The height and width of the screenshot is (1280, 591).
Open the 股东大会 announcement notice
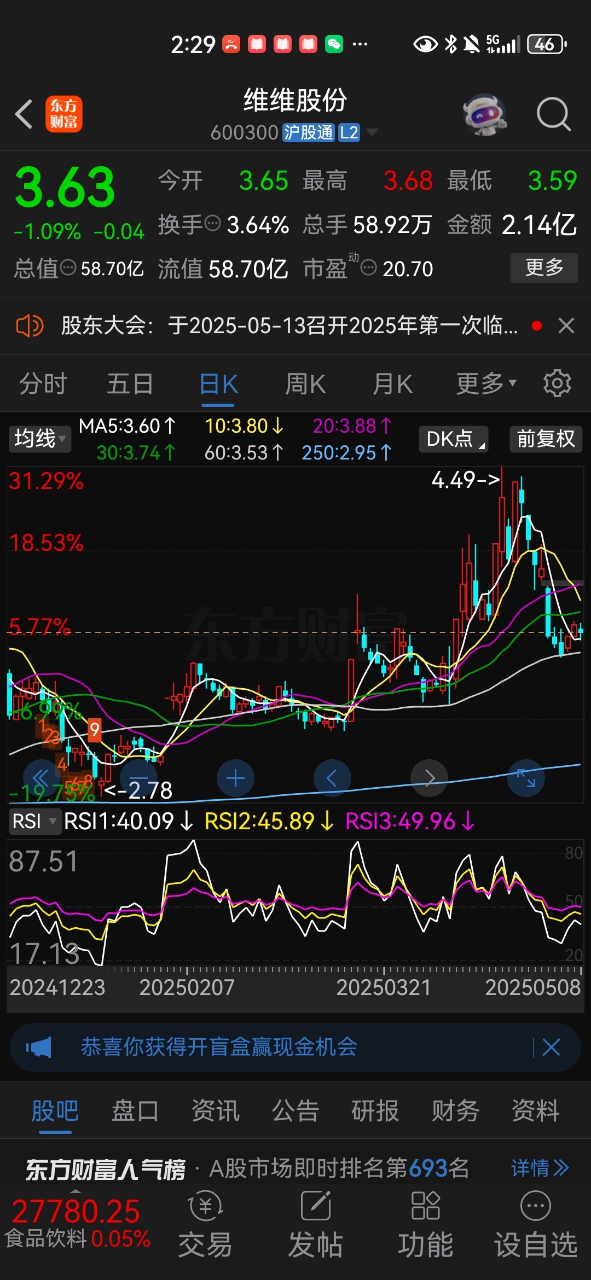click(289, 326)
